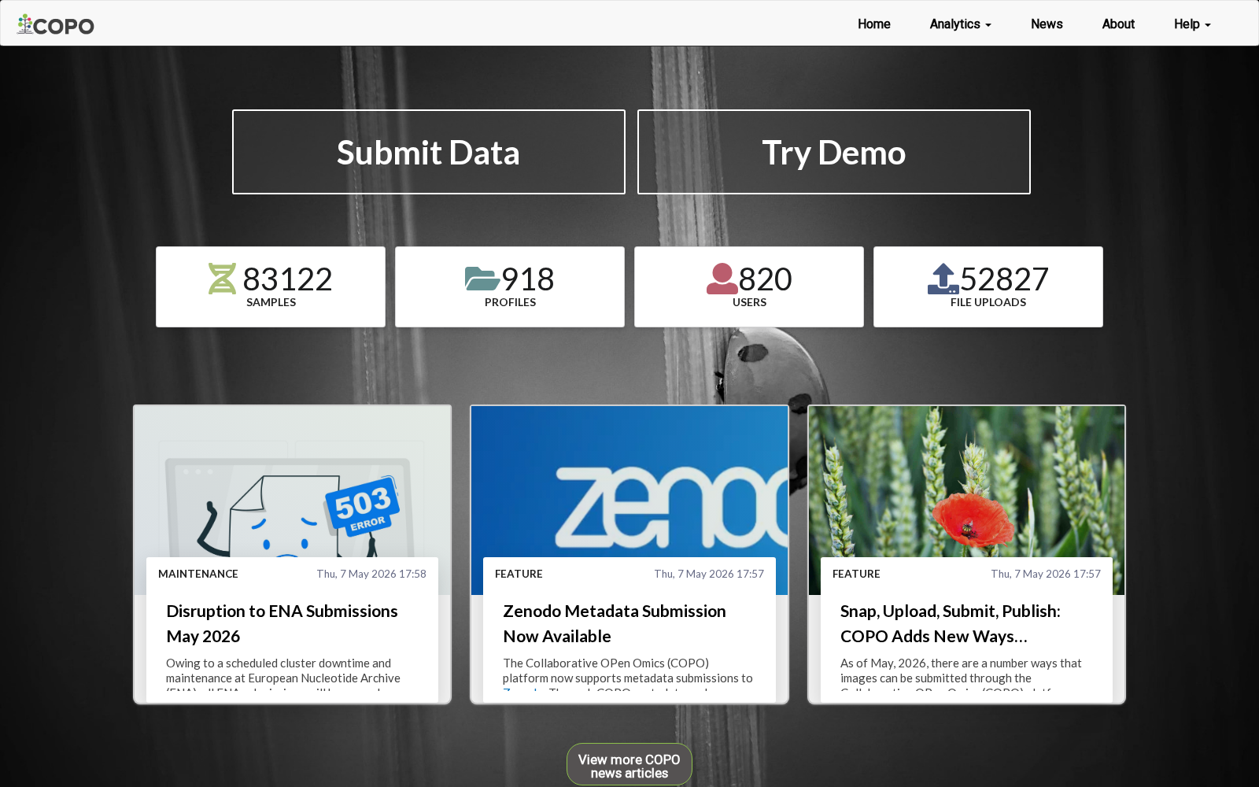Click the MAINTENANCE category label
Viewport: 1259px width, 787px height.
(198, 574)
